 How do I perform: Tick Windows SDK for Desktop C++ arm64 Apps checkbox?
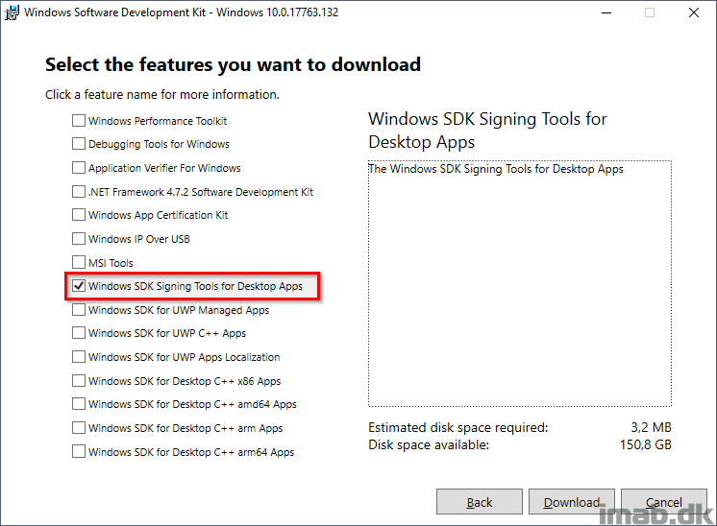[x=79, y=451]
